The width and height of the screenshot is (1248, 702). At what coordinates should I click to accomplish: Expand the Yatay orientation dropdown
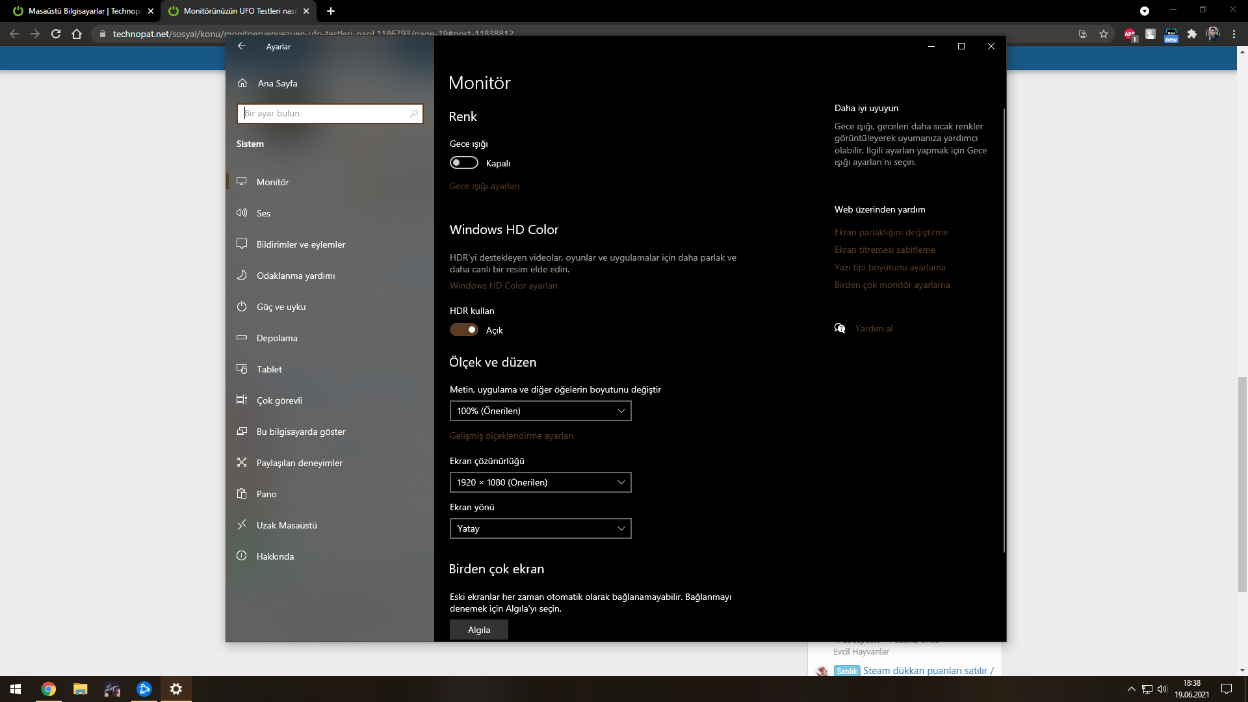click(x=540, y=528)
